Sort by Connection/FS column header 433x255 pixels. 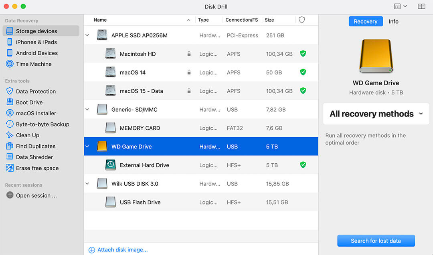[242, 20]
